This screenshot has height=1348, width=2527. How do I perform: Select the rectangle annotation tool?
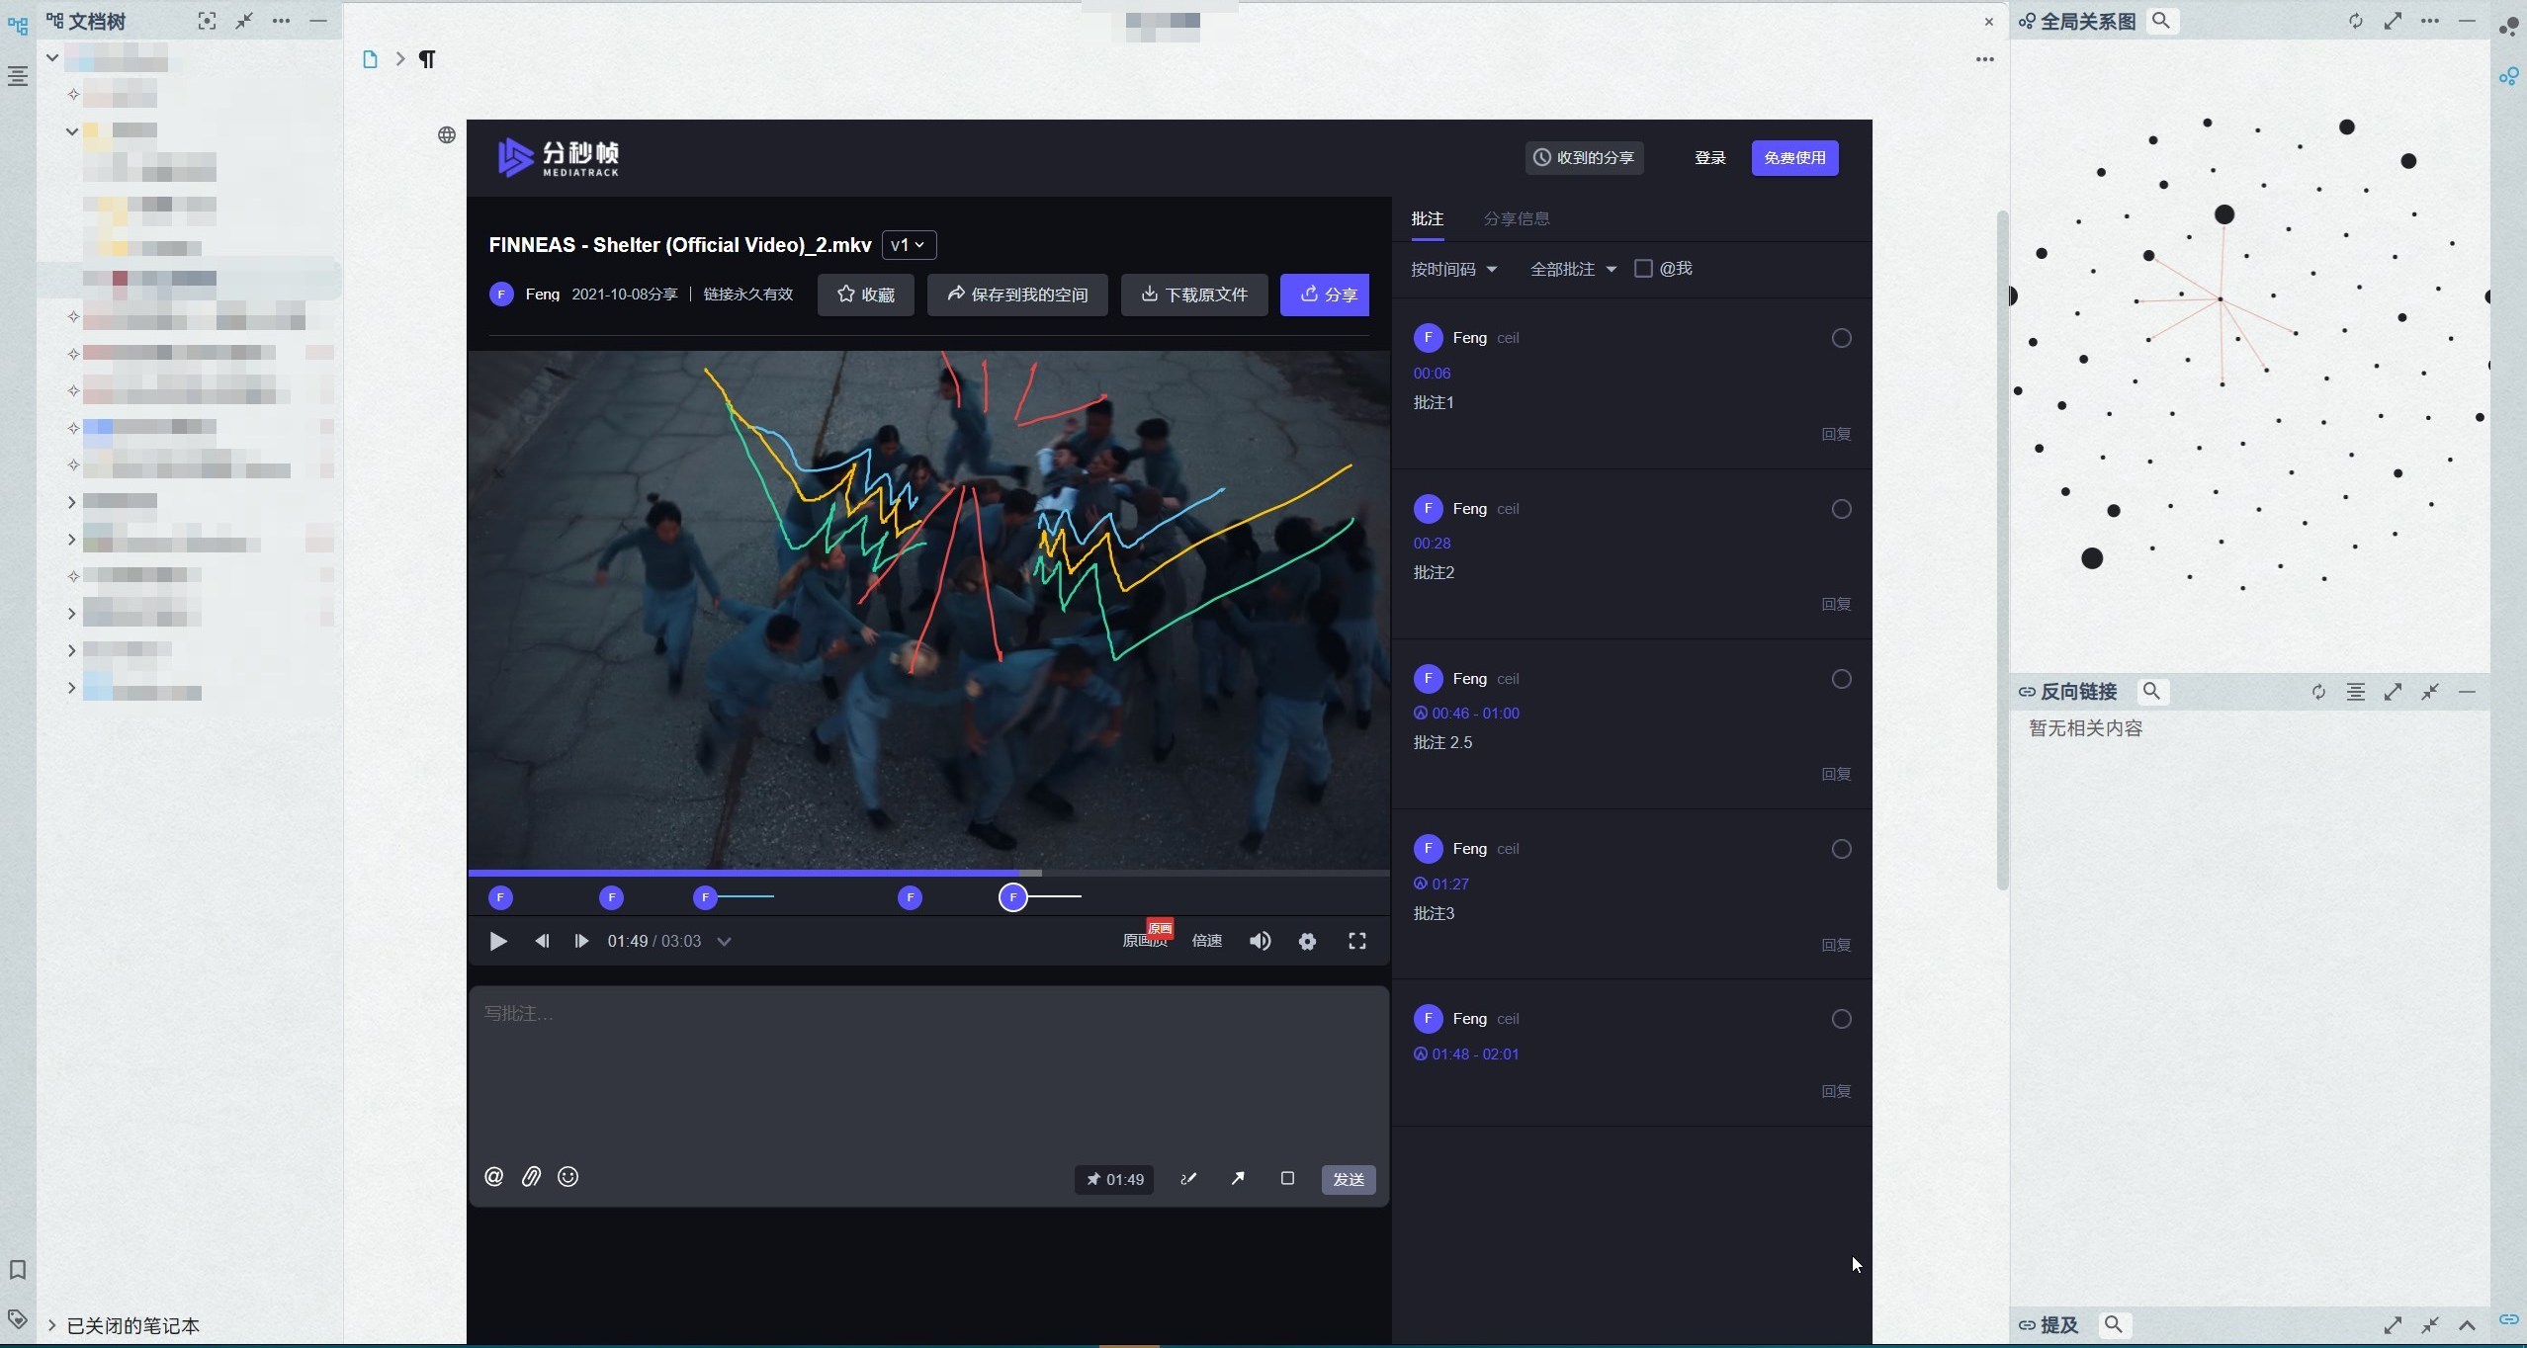1287,1178
